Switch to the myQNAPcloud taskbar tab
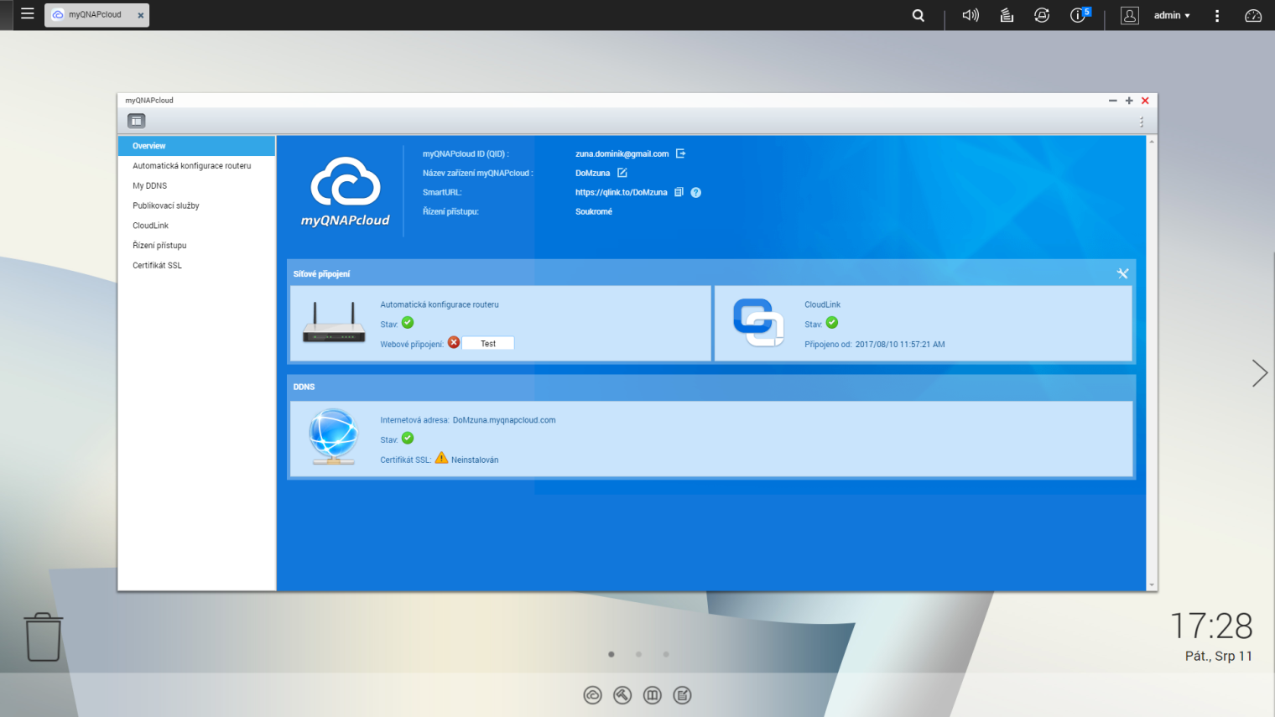Screen dimensions: 1275x717 tap(96, 15)
